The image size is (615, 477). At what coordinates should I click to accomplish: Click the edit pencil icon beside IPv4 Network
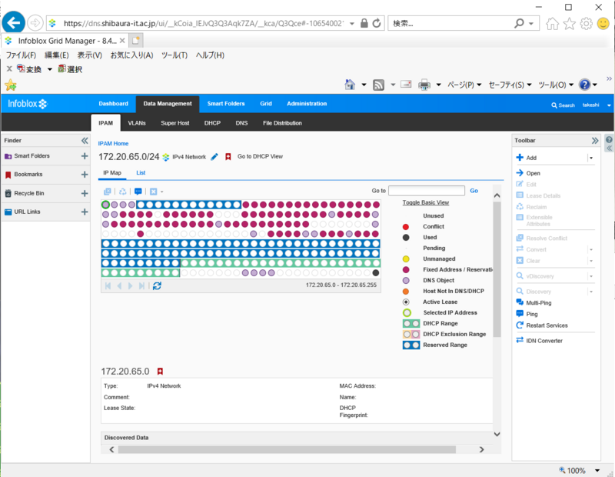[214, 157]
